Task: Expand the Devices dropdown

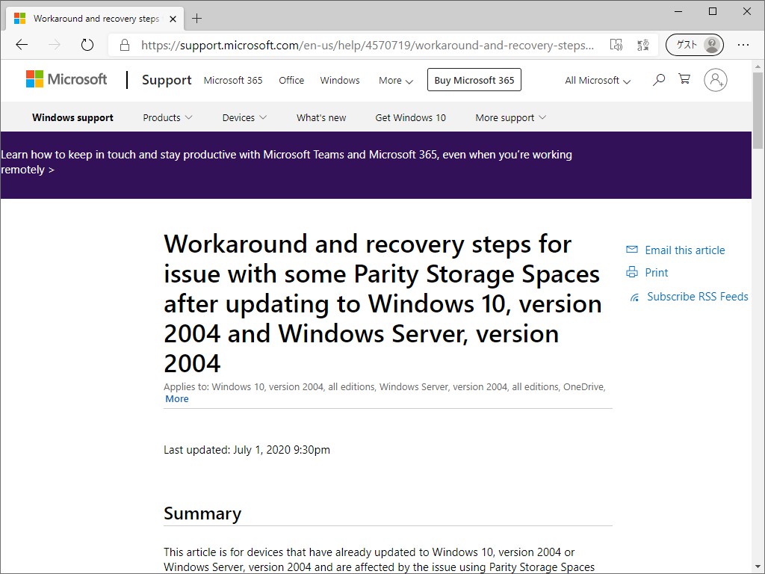Action: tap(244, 117)
